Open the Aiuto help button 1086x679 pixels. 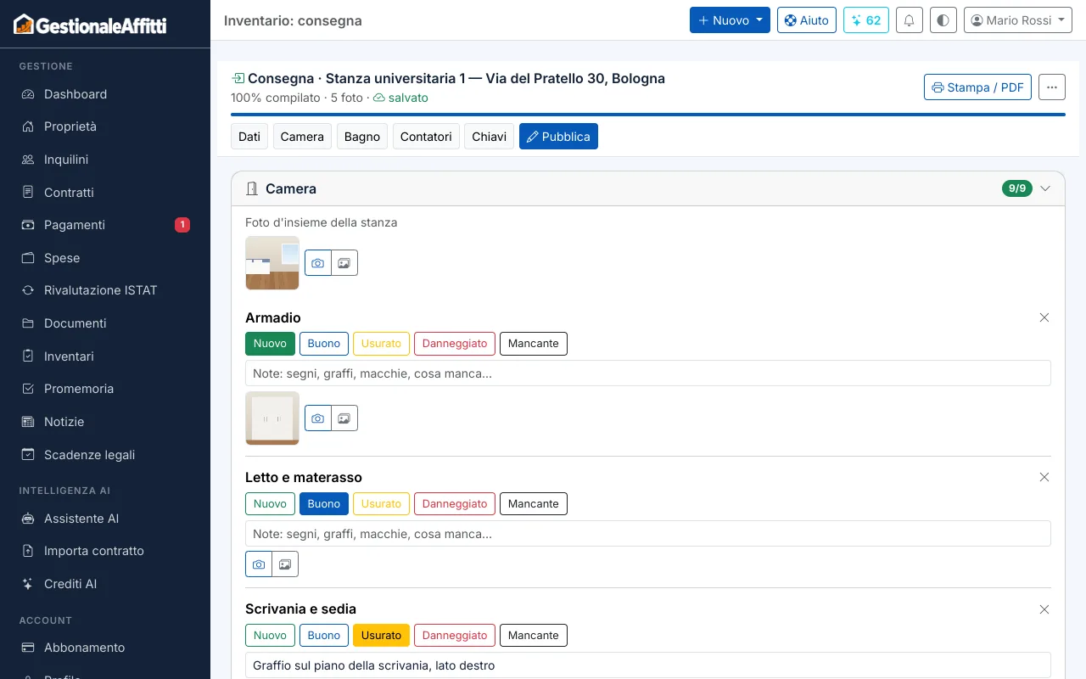(807, 20)
